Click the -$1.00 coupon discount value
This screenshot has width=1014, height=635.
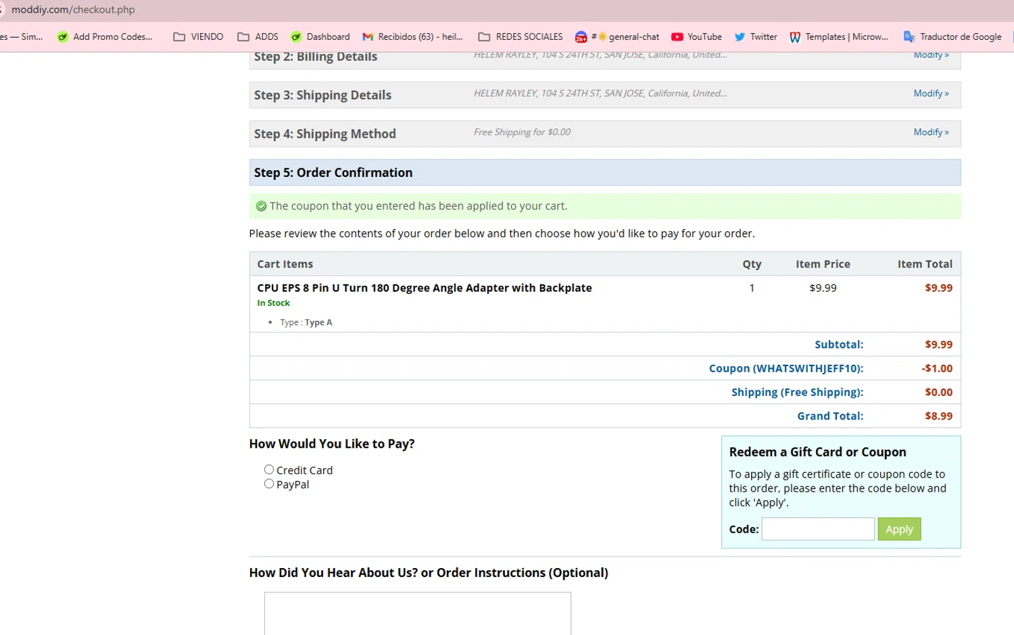pyautogui.click(x=937, y=368)
